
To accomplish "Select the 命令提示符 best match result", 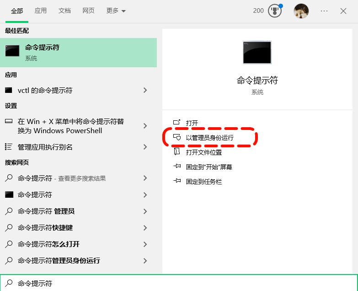I will [78, 53].
